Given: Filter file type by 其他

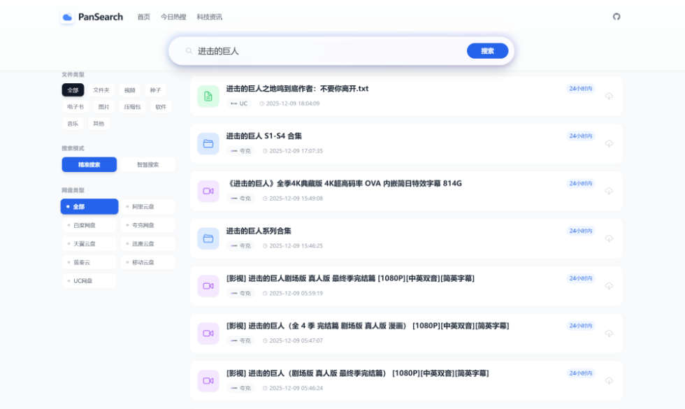Looking at the screenshot, I should tap(99, 124).
